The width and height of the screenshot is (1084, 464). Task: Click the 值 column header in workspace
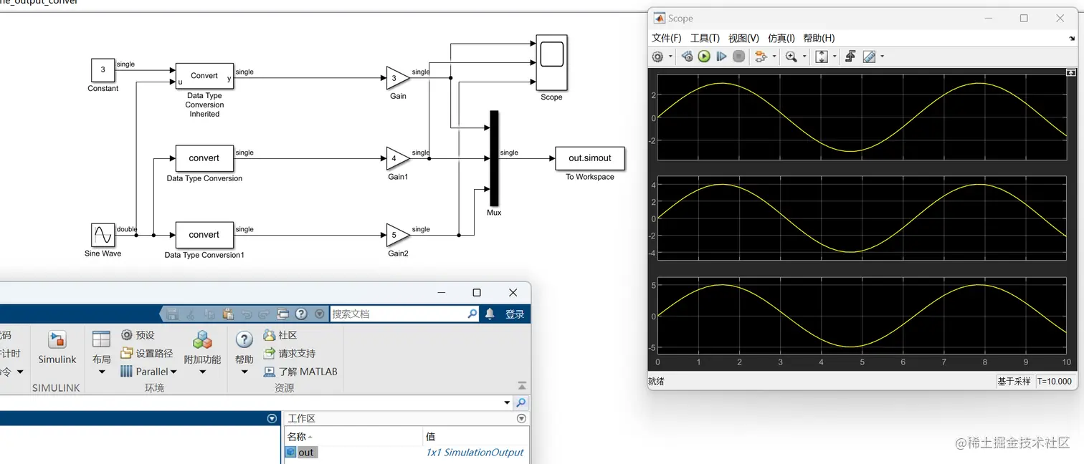tap(476, 436)
